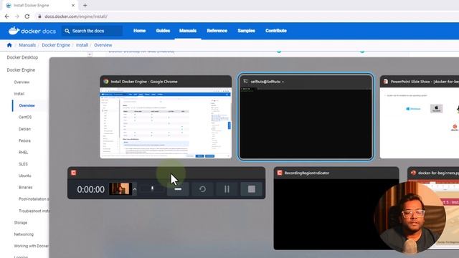Viewport: 459px width, 258px height.
Task: Open the Manuals nav item
Action: (x=188, y=31)
